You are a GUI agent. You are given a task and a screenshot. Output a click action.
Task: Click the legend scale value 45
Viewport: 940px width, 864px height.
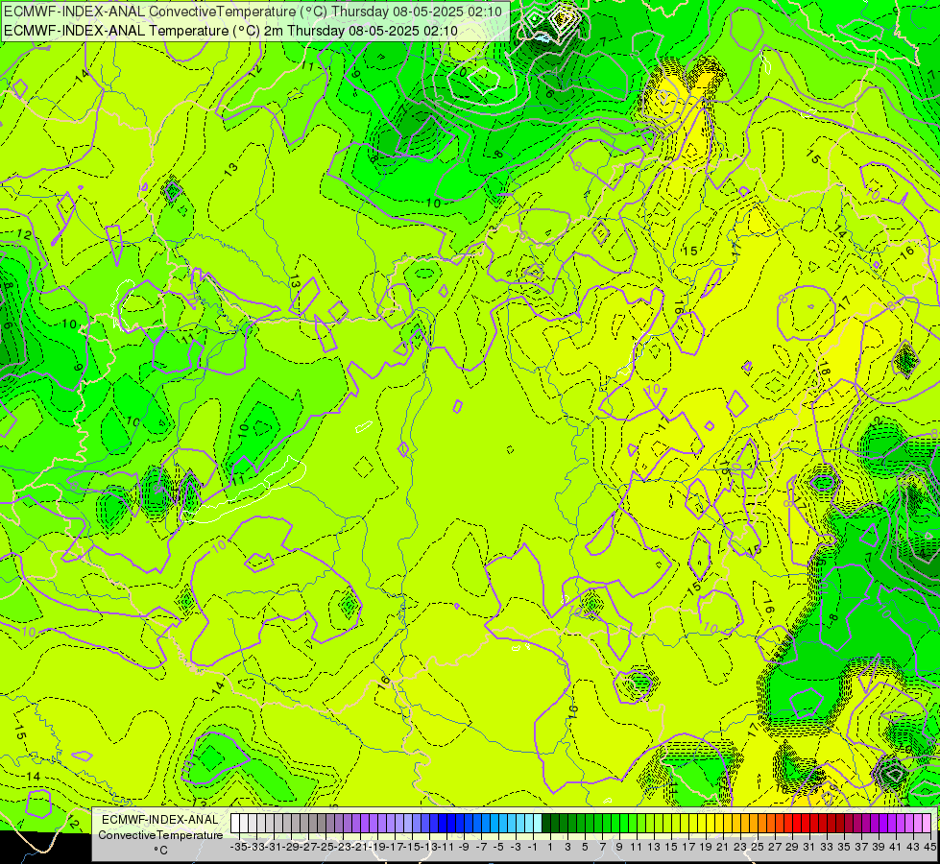click(929, 848)
